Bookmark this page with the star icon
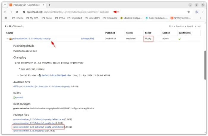This screenshot has width=208, height=136. [x=189, y=12]
